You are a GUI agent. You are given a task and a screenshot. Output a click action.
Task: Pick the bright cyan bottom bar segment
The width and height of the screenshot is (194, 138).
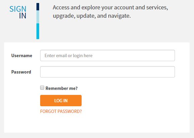[38, 31]
